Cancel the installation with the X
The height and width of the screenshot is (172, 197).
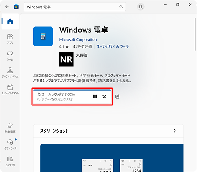(x=104, y=96)
